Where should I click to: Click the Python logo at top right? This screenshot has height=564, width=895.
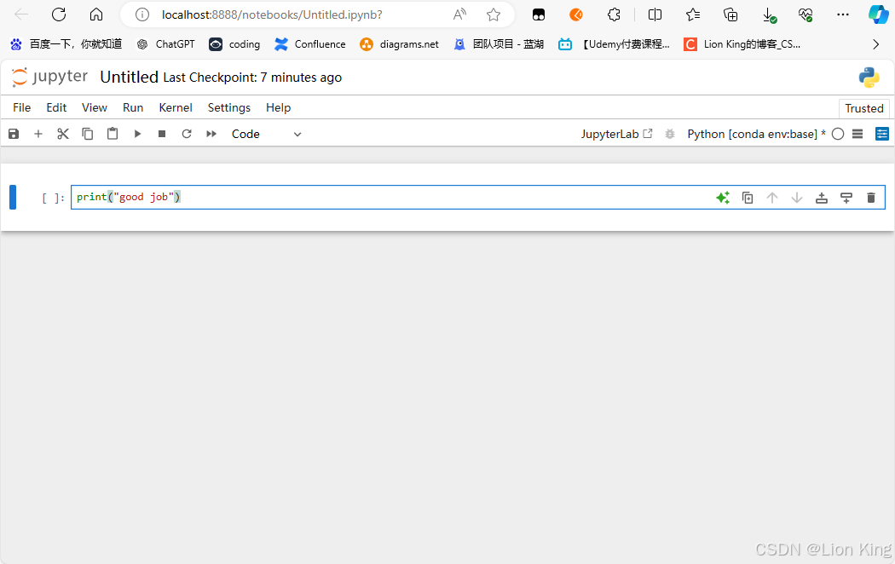click(869, 78)
